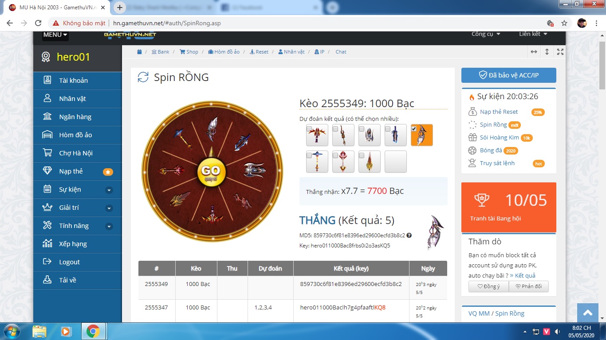Click the vertical expand arrows icon
The height and width of the screenshot is (340, 606).
(547, 52)
